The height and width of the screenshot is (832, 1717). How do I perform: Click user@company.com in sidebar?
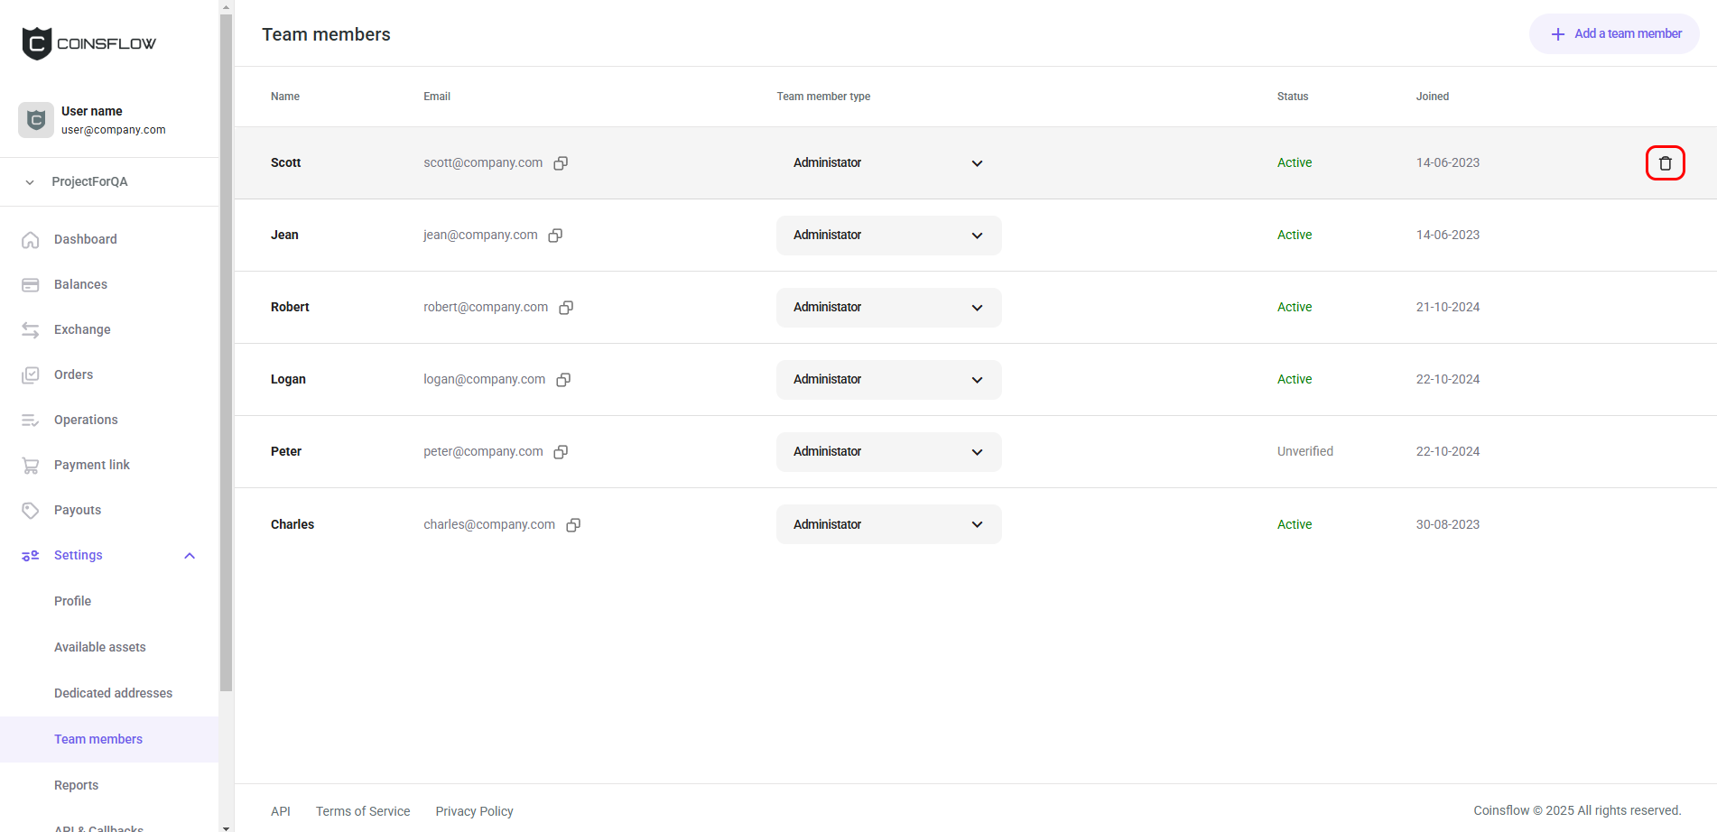click(114, 130)
